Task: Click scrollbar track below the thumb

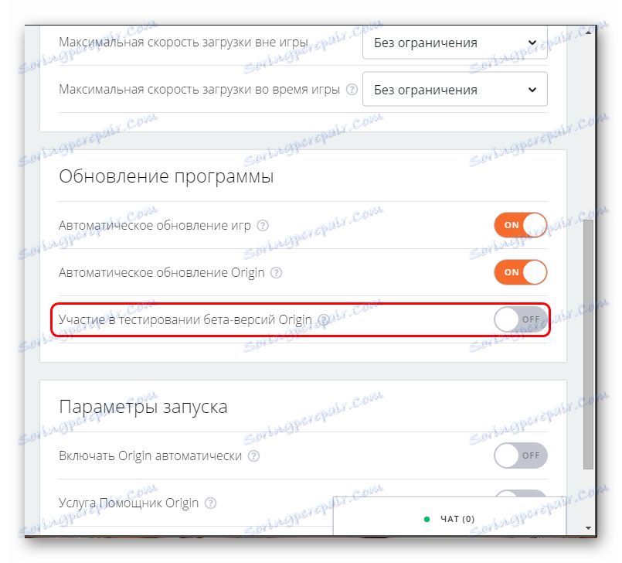Action: click(588, 496)
